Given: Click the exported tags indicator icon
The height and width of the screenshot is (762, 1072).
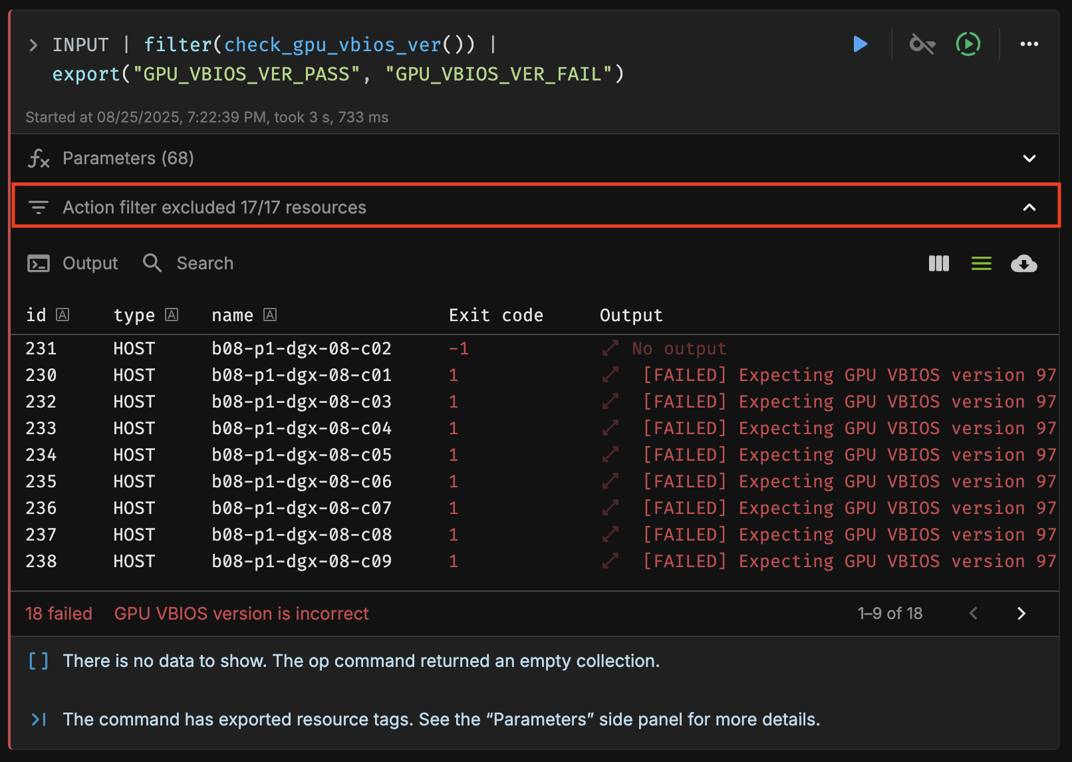Looking at the screenshot, I should (39, 719).
